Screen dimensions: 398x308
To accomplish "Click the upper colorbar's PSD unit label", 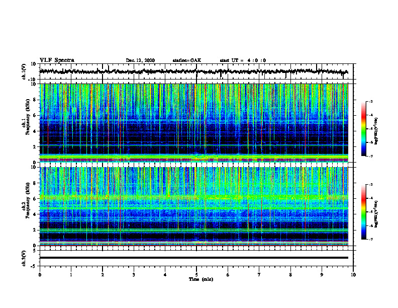I will pos(376,131).
